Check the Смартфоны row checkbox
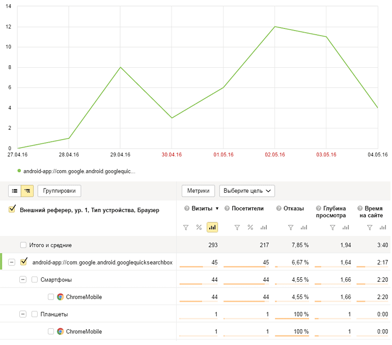Image resolution: width=392 pixels, height=345 pixels. tap(35, 280)
